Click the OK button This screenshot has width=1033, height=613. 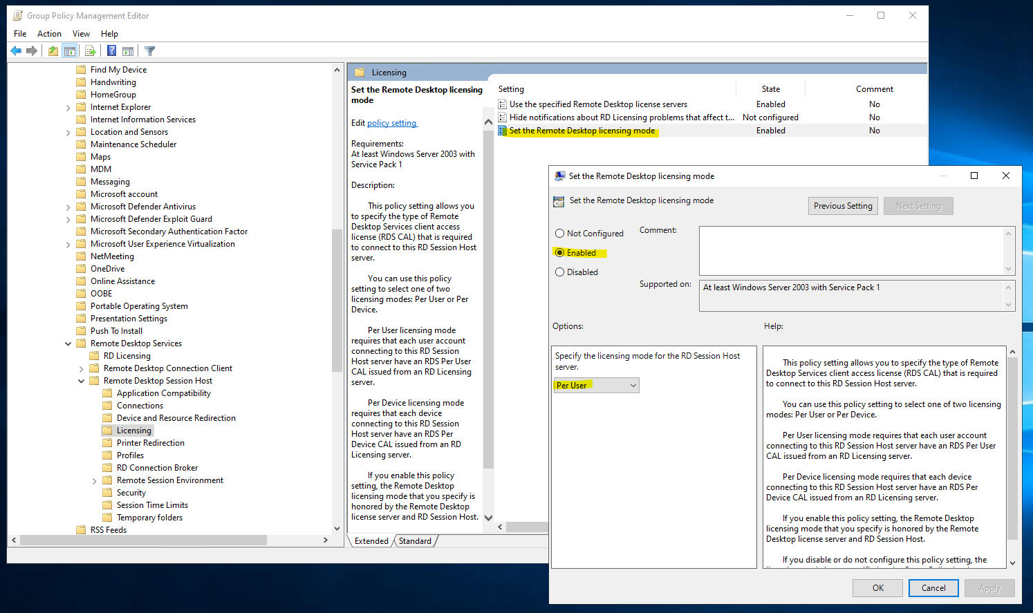(878, 588)
